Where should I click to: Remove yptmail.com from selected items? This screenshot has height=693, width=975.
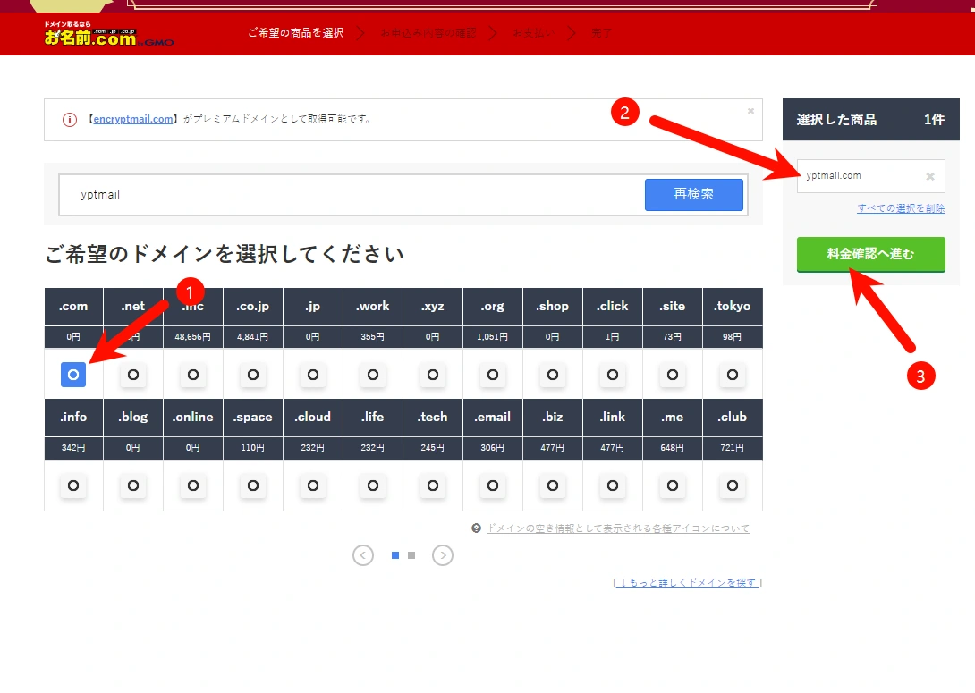pos(930,176)
